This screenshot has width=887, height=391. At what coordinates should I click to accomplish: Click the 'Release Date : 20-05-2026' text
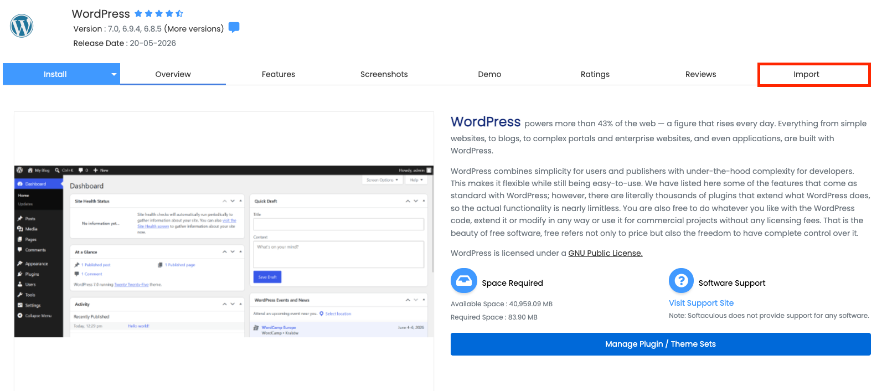click(x=125, y=43)
